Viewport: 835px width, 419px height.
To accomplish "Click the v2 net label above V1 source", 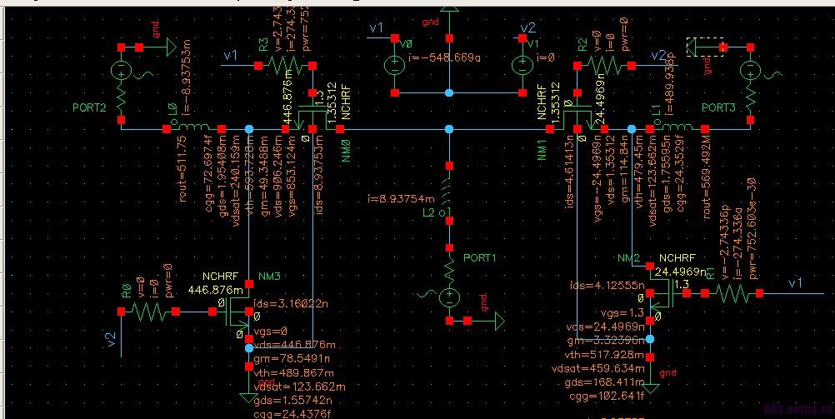I will coord(527,28).
